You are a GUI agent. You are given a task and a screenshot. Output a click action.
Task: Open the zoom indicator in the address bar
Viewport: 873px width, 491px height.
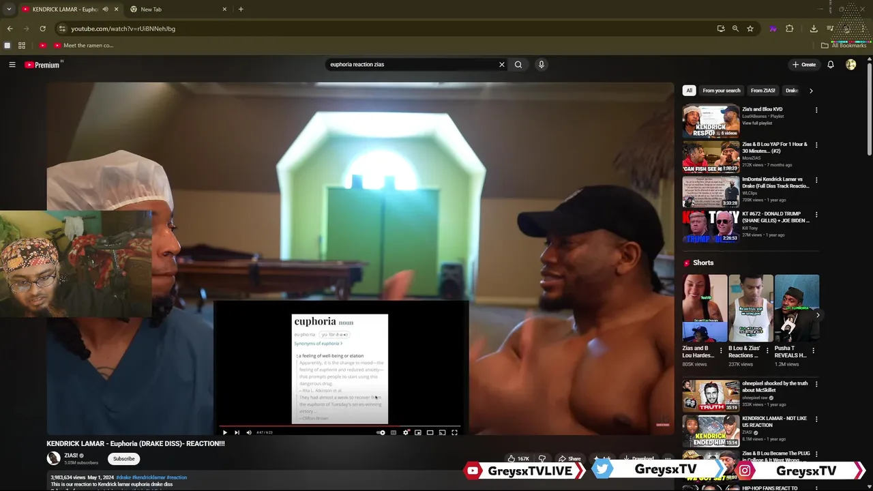coord(735,29)
